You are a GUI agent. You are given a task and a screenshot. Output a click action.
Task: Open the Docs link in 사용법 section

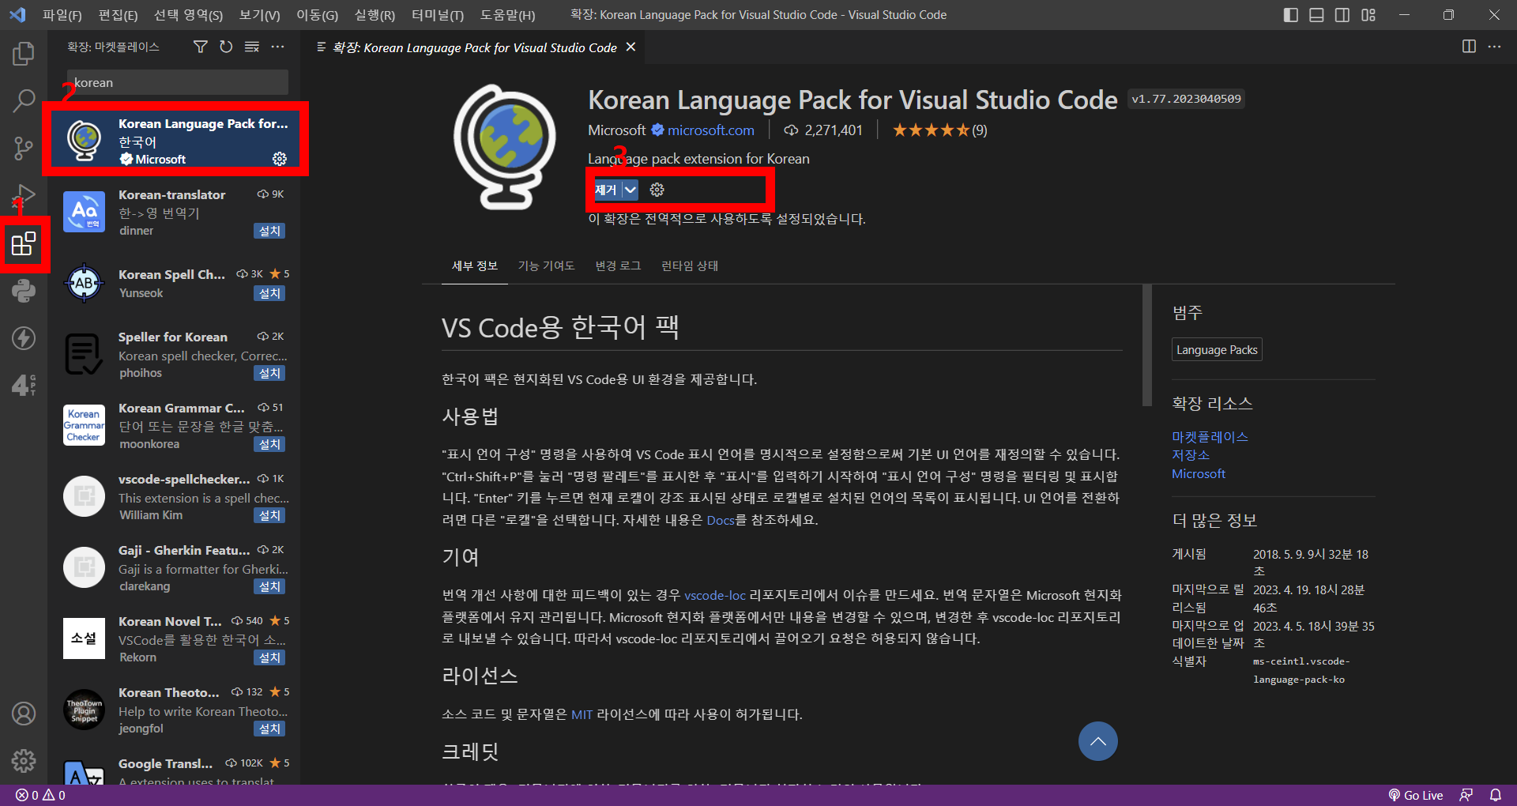coord(720,520)
